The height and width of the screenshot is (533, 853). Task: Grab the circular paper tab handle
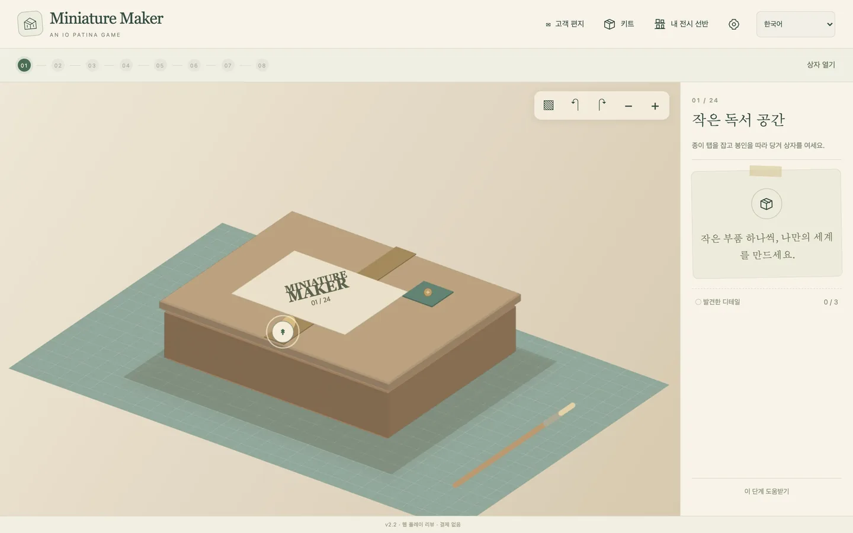pos(283,332)
